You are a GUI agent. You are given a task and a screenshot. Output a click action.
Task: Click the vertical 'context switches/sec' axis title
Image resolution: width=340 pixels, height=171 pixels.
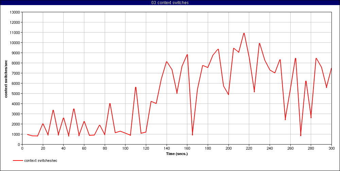pyautogui.click(x=6, y=78)
